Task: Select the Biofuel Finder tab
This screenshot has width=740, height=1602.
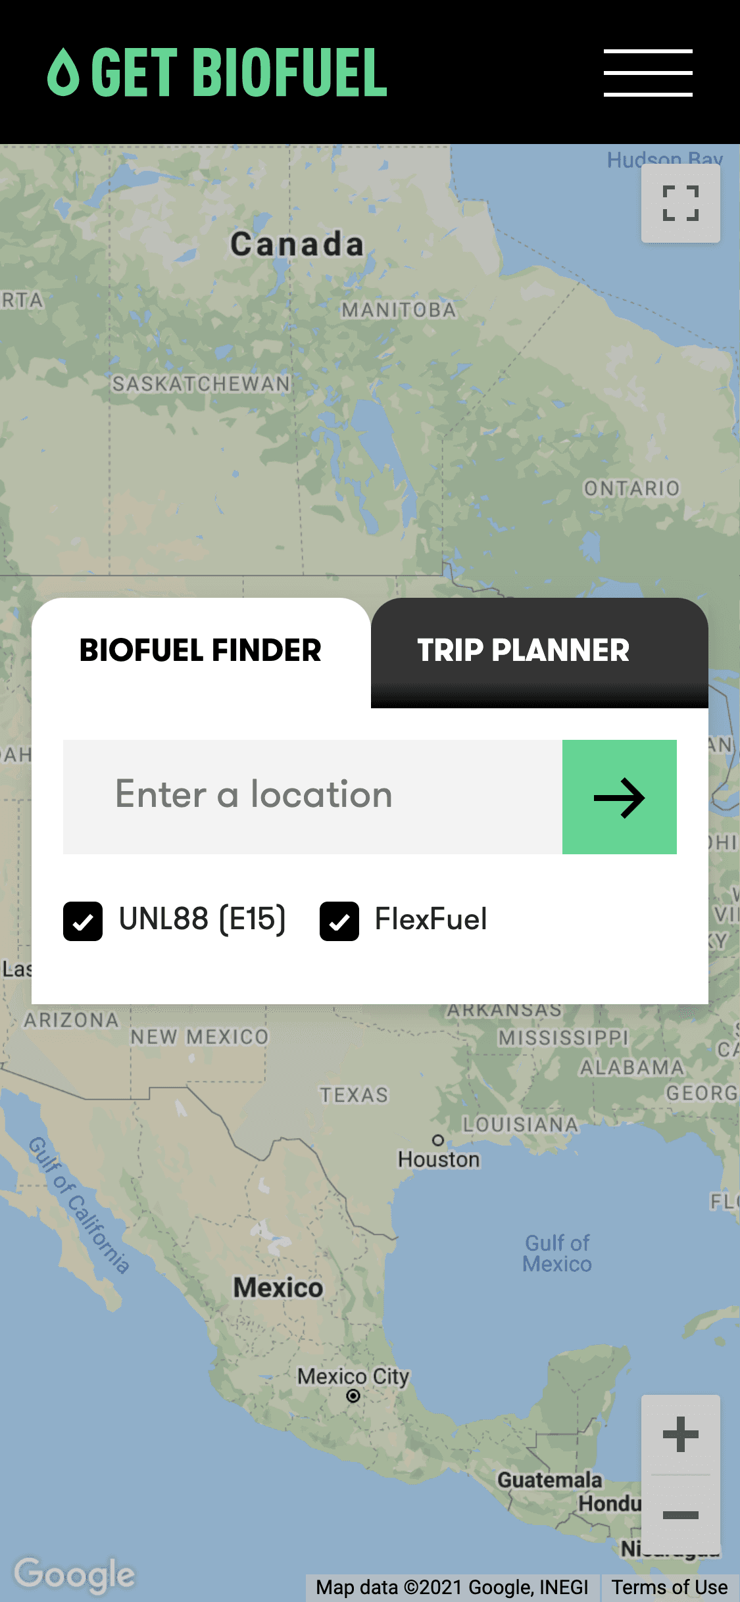Action: pos(201,651)
